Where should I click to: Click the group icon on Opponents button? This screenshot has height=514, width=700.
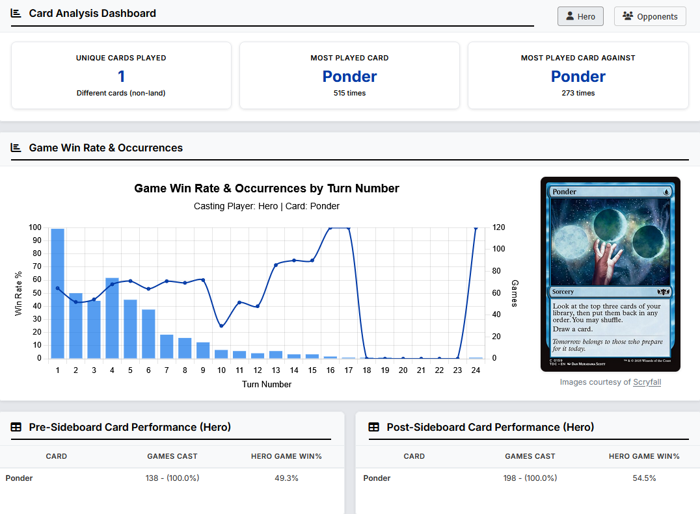(628, 16)
